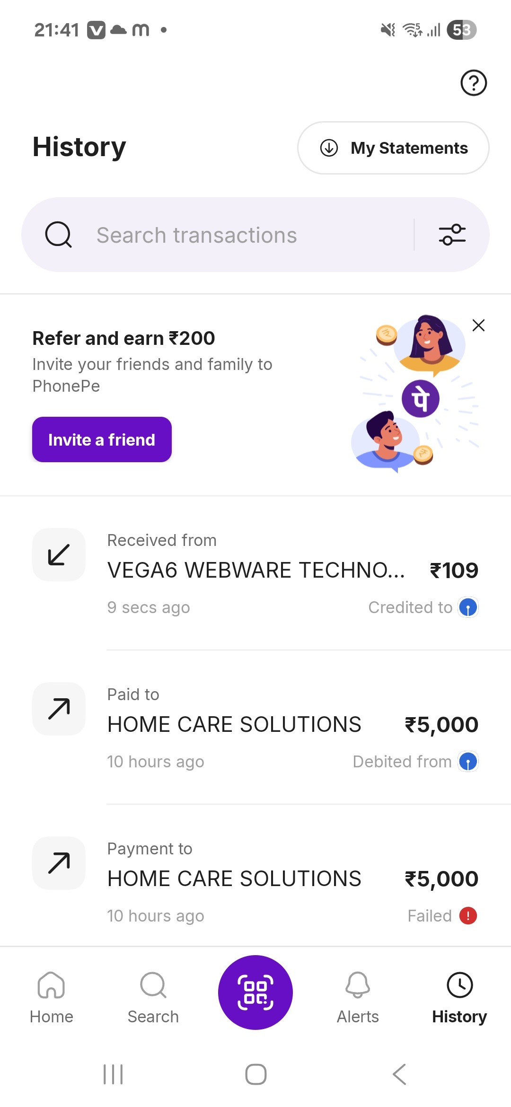Open the help question mark icon
The image size is (511, 1107).
(474, 83)
